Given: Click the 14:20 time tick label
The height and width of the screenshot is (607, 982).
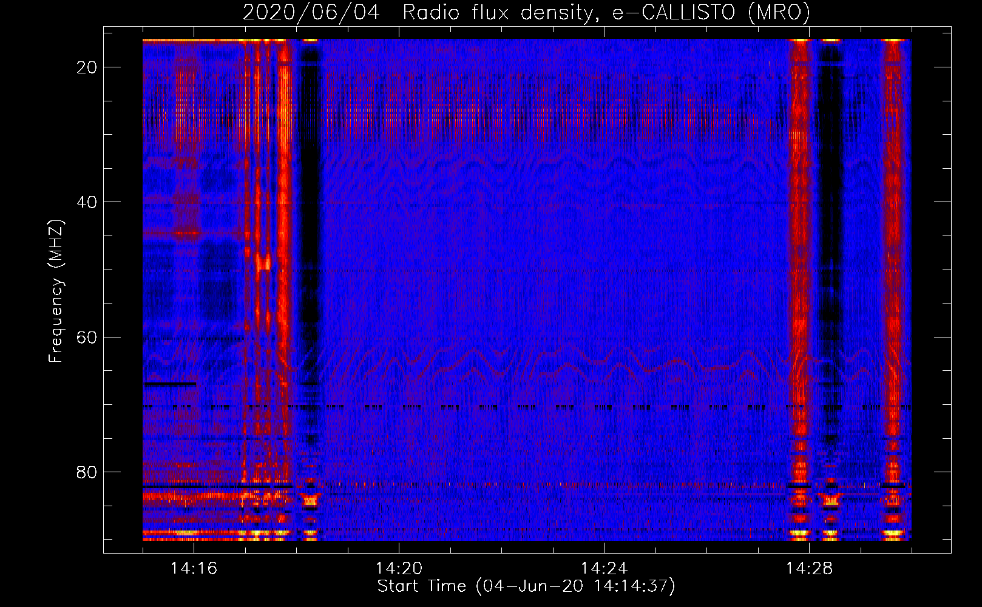Looking at the screenshot, I should pos(399,569).
